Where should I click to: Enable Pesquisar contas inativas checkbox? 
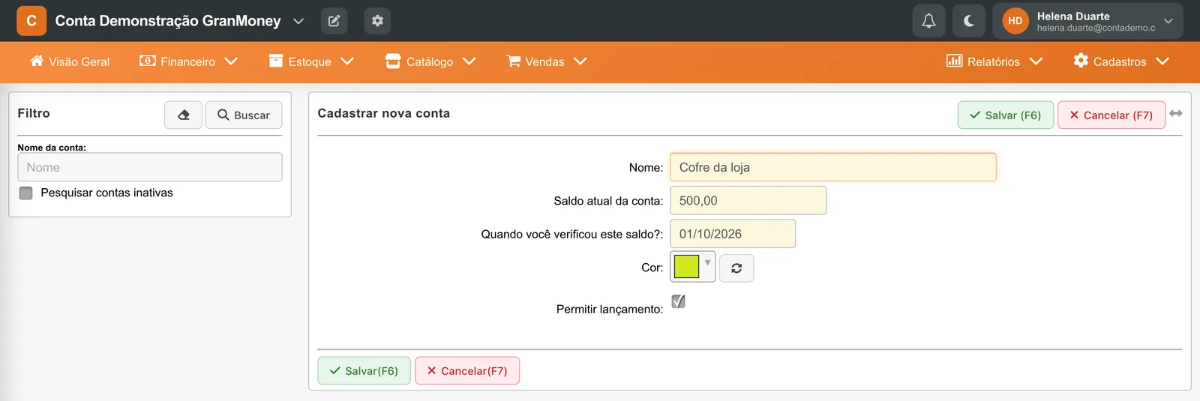[26, 193]
